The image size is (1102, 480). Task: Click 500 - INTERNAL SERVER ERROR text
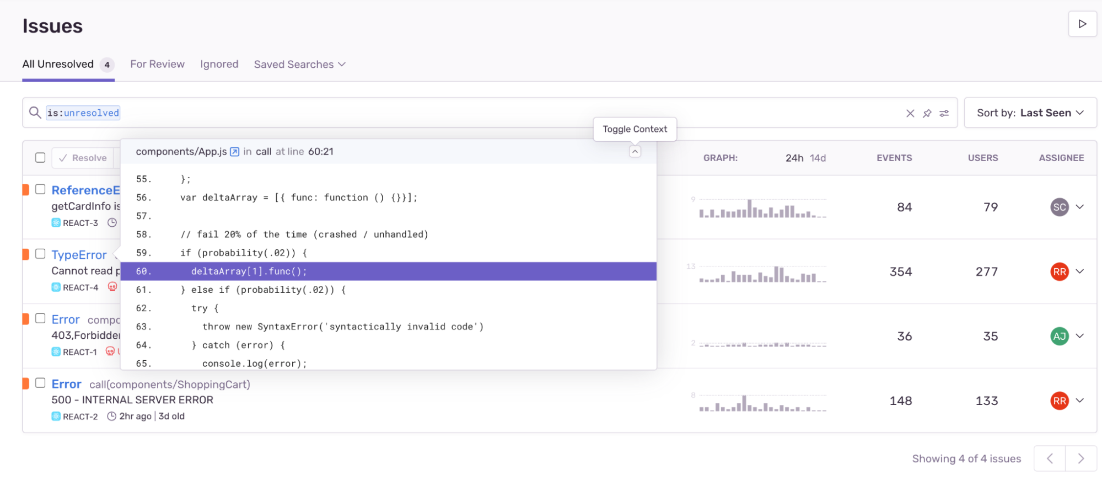coord(132,400)
